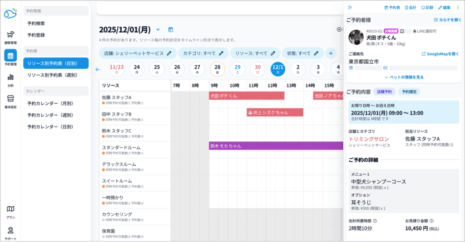Screen dimensions: 465x242
Task: Select the date 28 金 in date strip
Action: (x=218, y=69)
